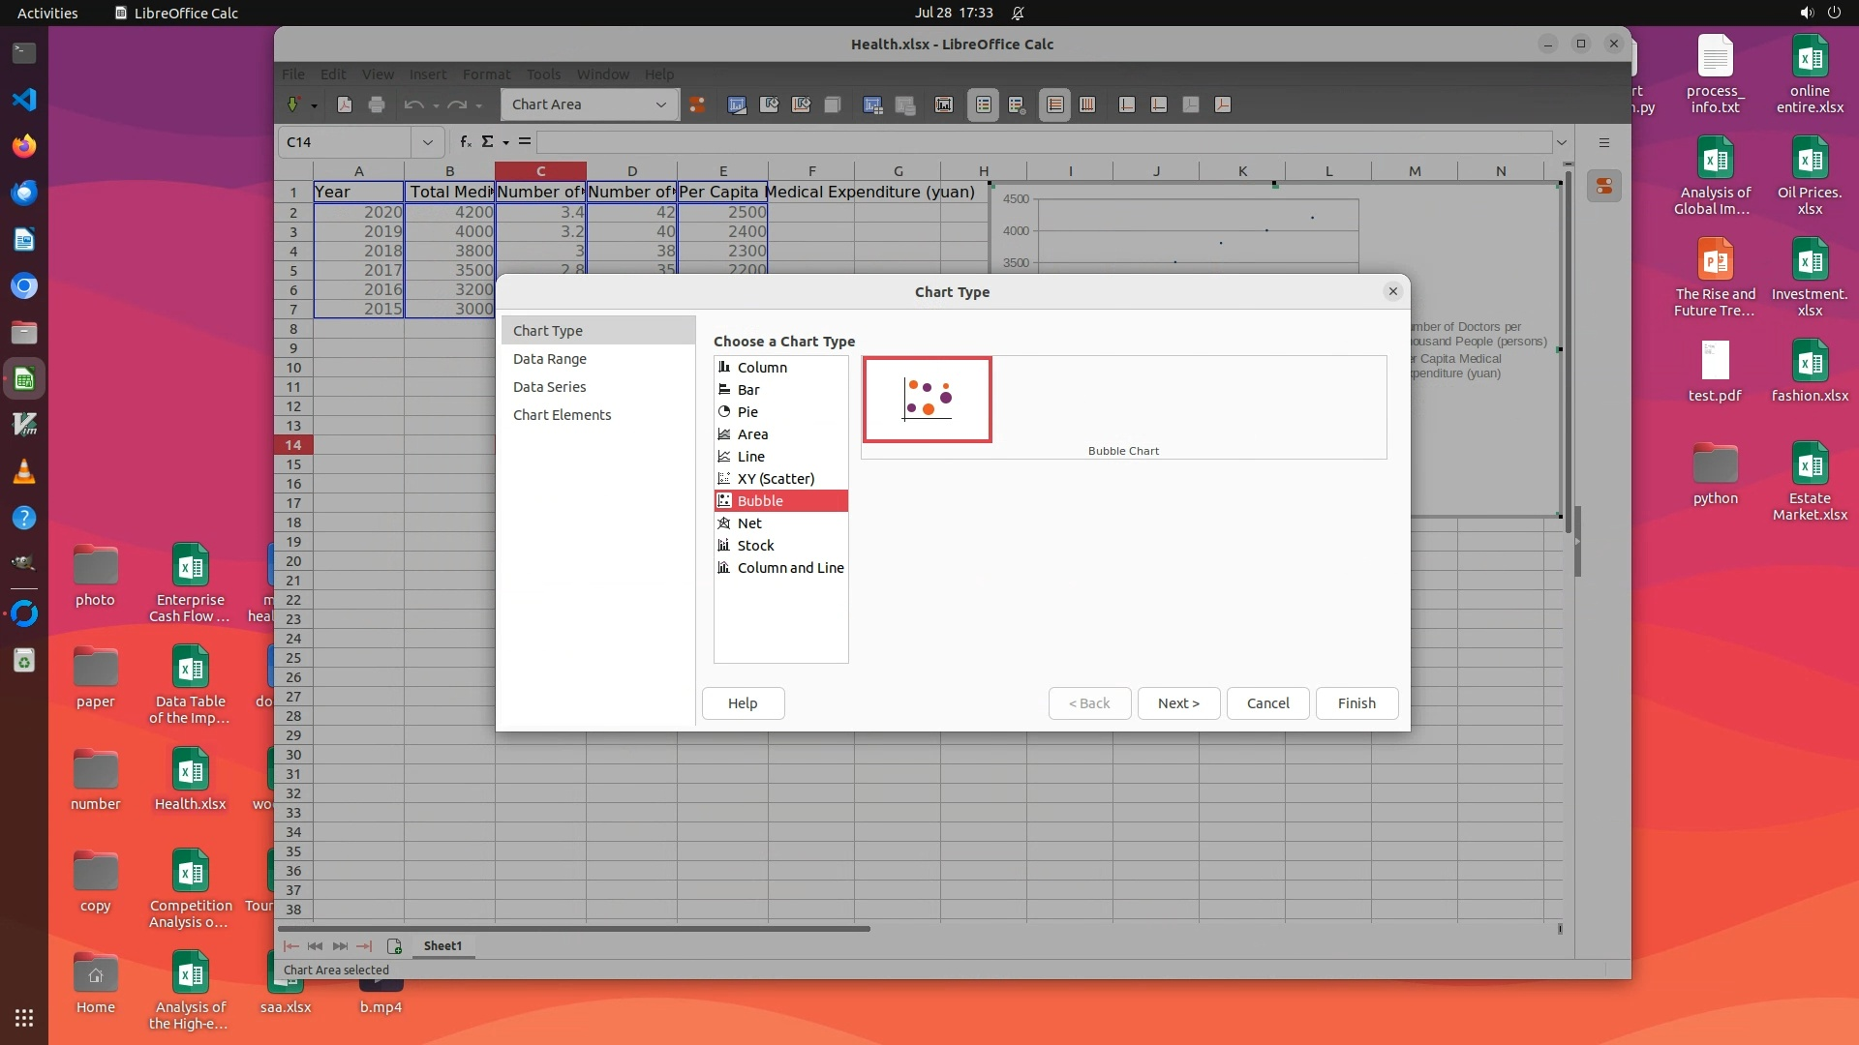
Task: Open the Chart Area element dropdown
Action: click(x=660, y=104)
